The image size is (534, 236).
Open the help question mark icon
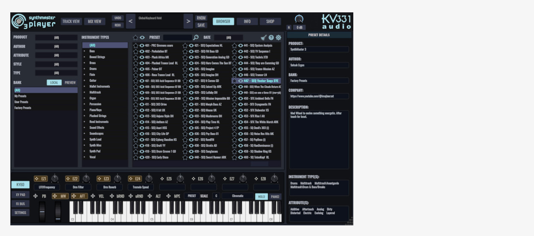(271, 37)
